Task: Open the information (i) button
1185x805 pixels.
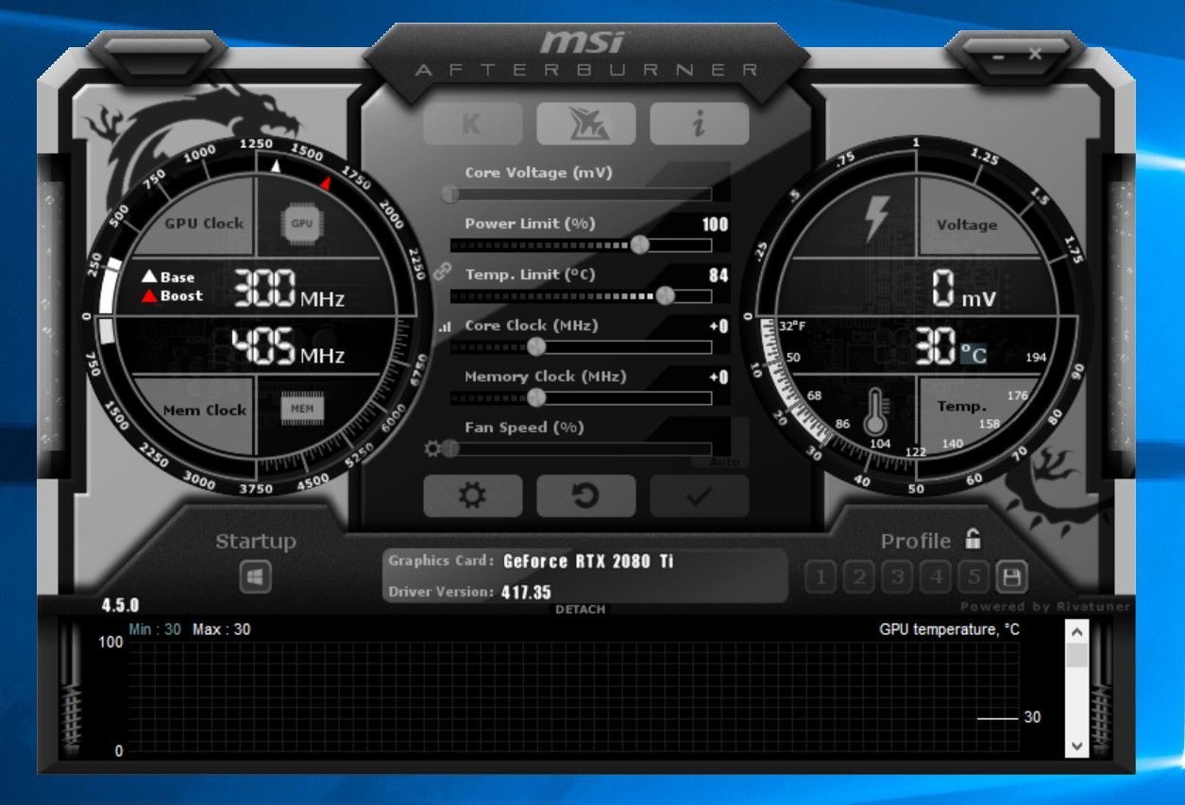Action: click(x=699, y=124)
